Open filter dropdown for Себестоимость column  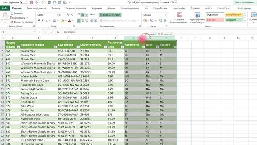105,47
